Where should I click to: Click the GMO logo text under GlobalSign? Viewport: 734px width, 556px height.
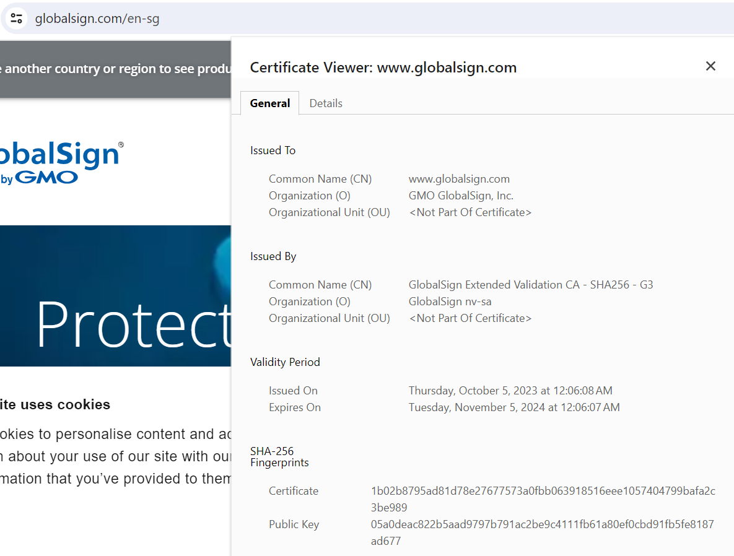(46, 178)
